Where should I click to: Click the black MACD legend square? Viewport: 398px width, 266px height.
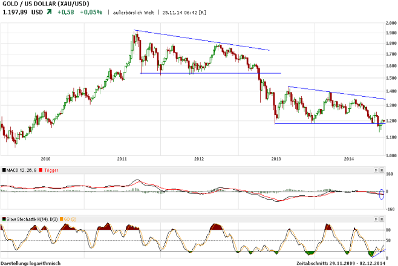click(2, 171)
